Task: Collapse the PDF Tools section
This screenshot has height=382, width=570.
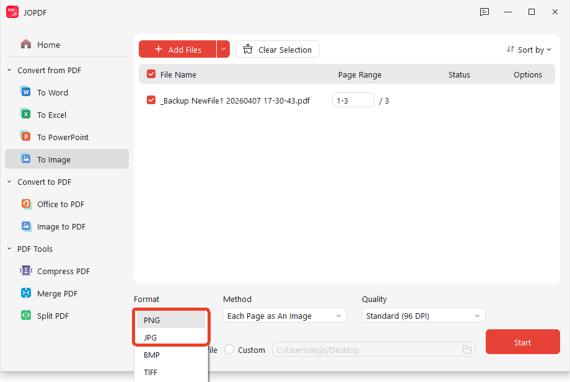Action: (9, 249)
